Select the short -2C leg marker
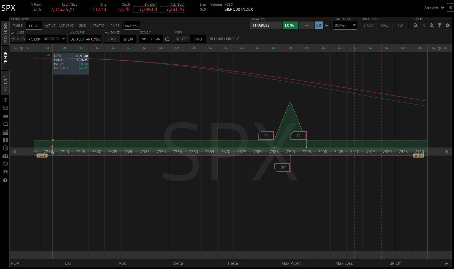 [282, 168]
